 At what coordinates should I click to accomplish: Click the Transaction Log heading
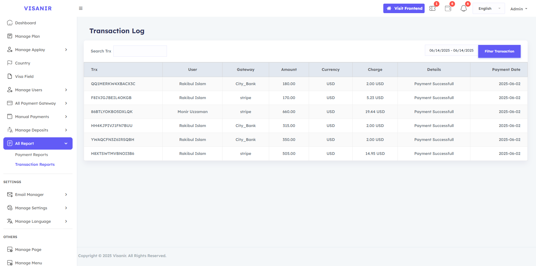pos(117,31)
